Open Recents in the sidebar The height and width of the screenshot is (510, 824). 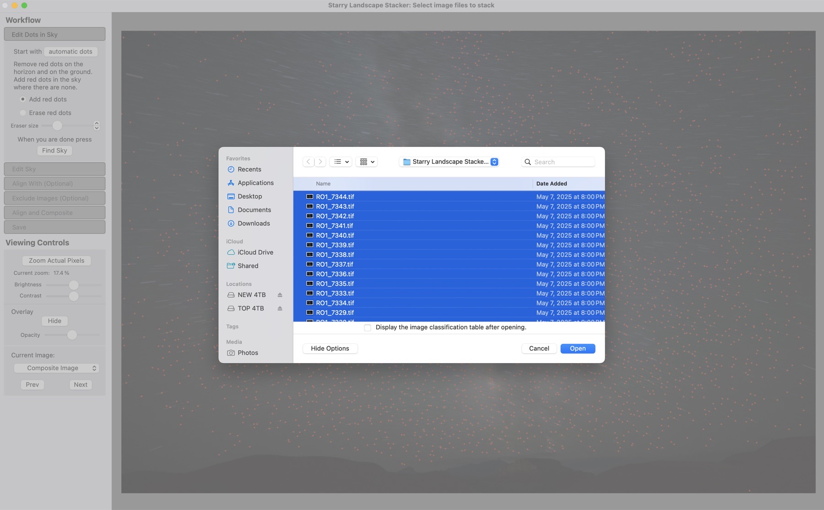coord(249,169)
